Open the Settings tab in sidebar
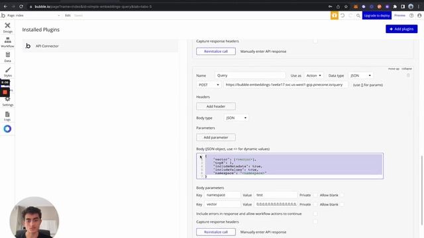The width and height of the screenshot is (424, 238). coord(7,101)
